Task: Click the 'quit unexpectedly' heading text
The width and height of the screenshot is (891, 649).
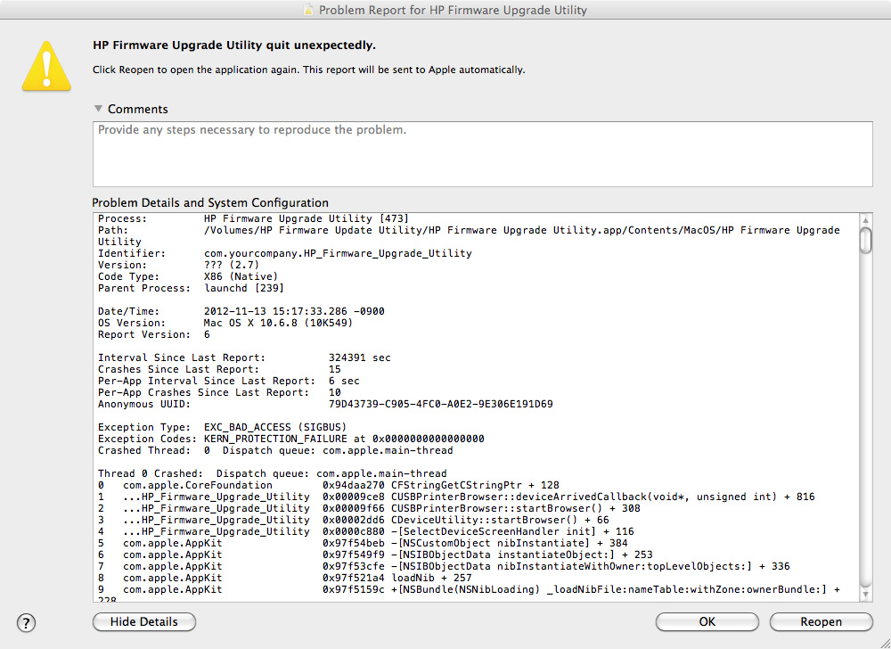Action: [x=234, y=45]
